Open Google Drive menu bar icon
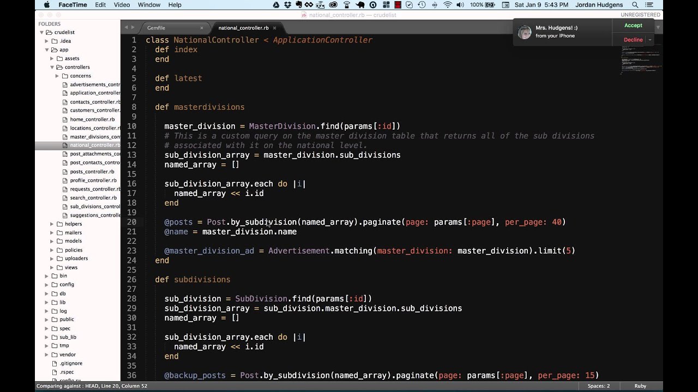The height and width of the screenshot is (392, 698). pyautogui.click(x=276, y=5)
